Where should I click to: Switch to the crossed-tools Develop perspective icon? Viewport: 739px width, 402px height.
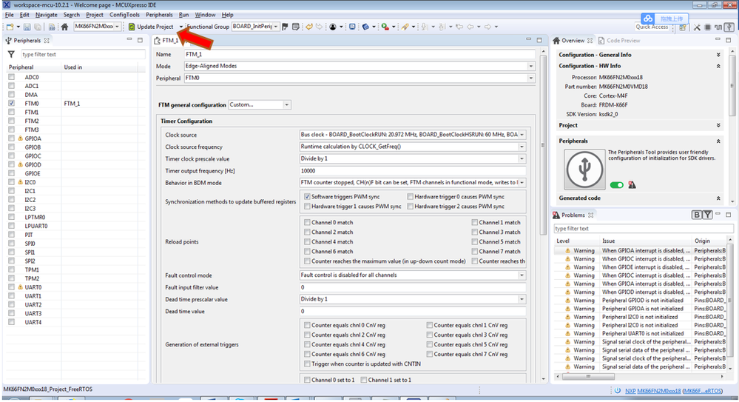pos(697,27)
